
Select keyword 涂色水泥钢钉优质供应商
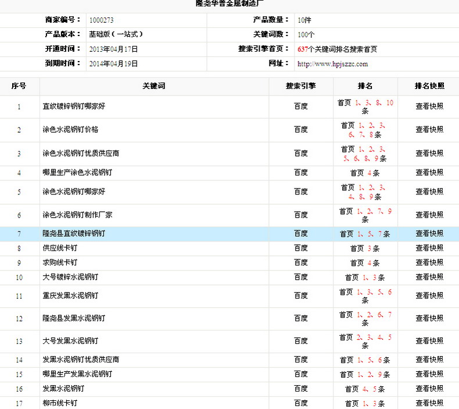81,154
